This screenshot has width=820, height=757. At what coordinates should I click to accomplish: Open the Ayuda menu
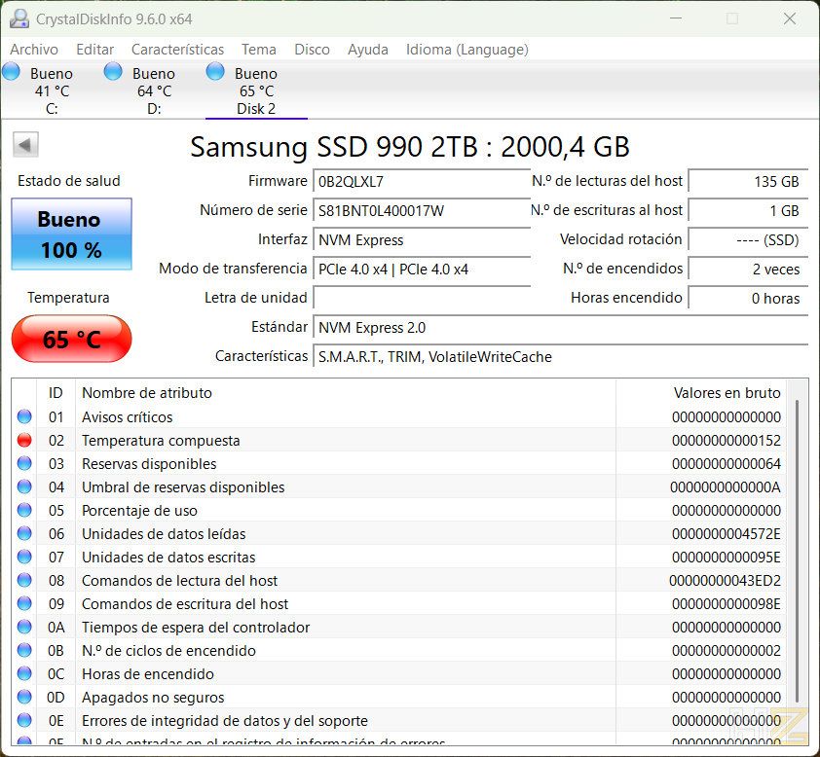[x=368, y=50]
